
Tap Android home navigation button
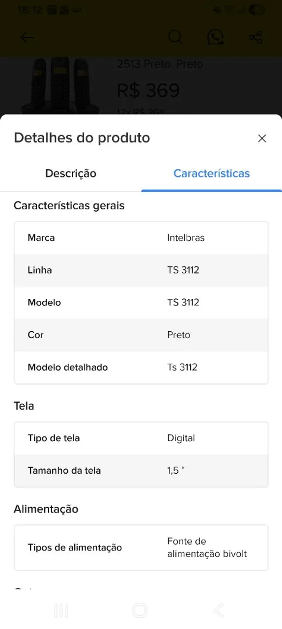click(x=140, y=611)
